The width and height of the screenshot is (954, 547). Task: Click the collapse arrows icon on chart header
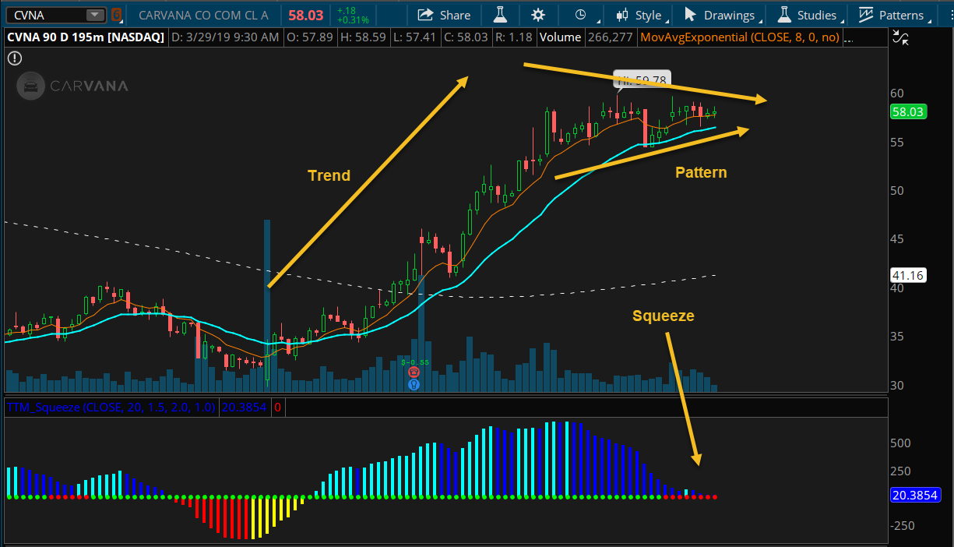click(x=902, y=37)
